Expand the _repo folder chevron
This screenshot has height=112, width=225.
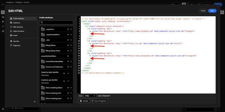click(71, 40)
